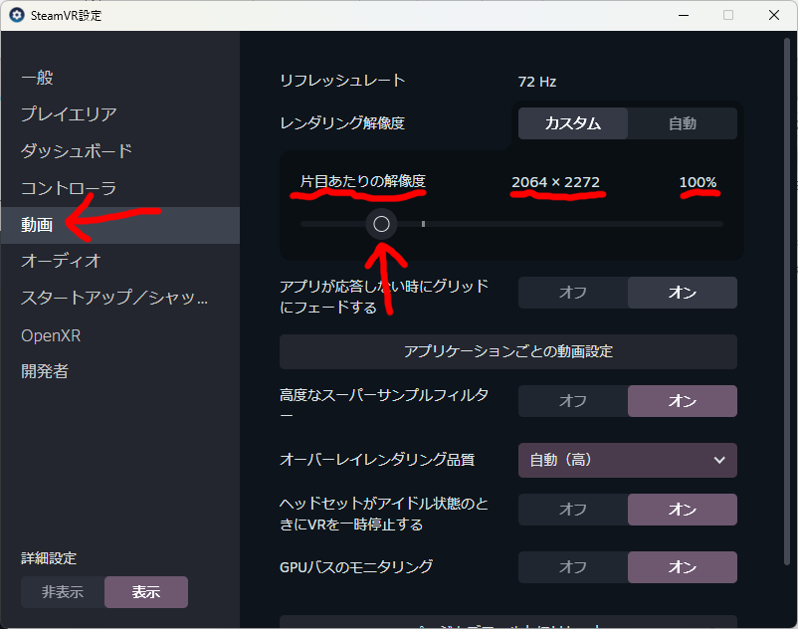Image resolution: width=798 pixels, height=629 pixels.
Task: Turn off 高度なスーパーサンプルフィルター
Action: click(573, 401)
